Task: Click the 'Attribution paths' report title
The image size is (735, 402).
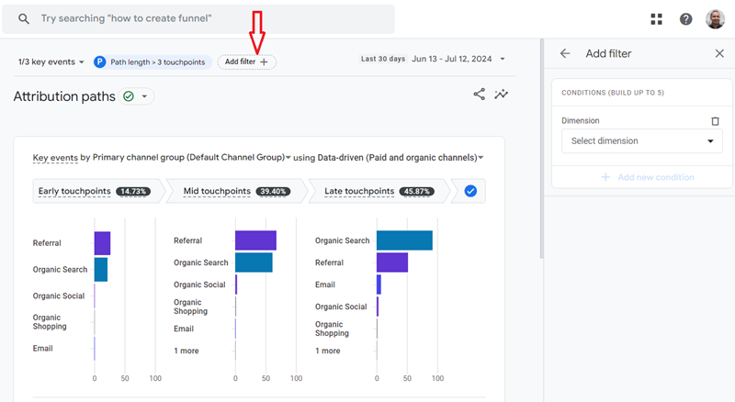Action: [x=64, y=96]
